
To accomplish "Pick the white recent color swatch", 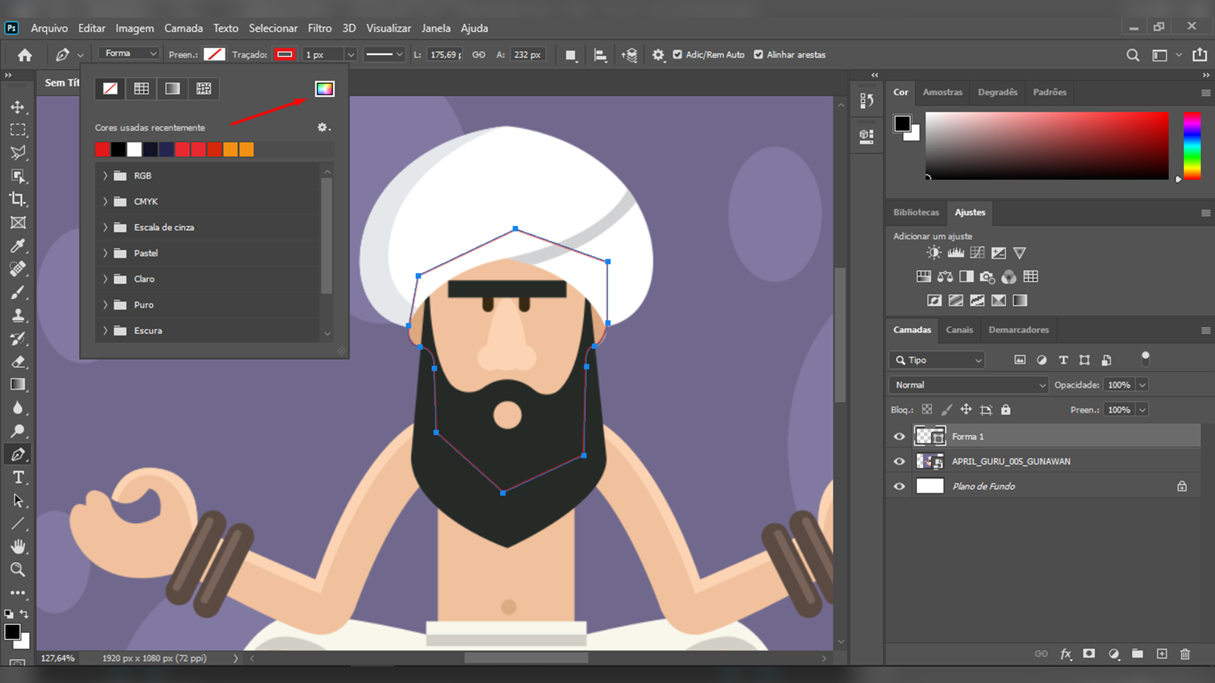I will (134, 150).
